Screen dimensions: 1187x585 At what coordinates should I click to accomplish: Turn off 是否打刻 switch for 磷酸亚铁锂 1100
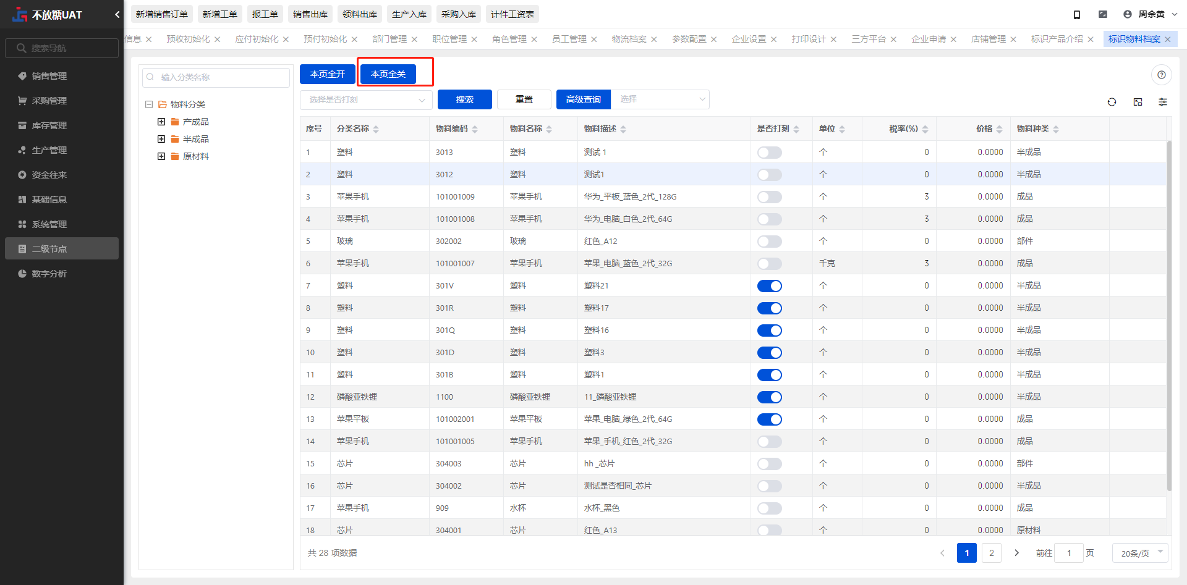pyautogui.click(x=770, y=397)
